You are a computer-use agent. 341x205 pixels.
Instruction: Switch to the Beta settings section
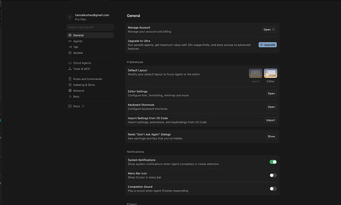click(76, 97)
